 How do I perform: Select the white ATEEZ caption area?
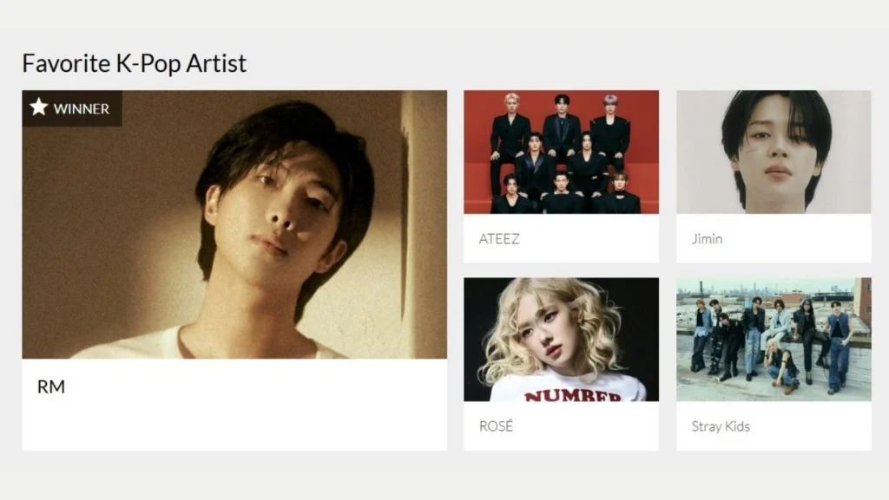click(562, 238)
